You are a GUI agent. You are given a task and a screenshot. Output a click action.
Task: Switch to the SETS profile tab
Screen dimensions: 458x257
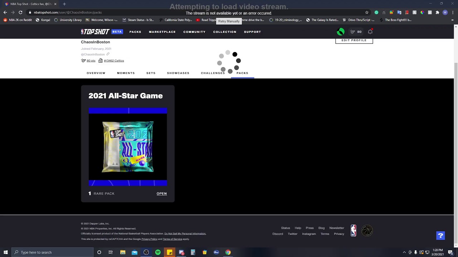[151, 73]
